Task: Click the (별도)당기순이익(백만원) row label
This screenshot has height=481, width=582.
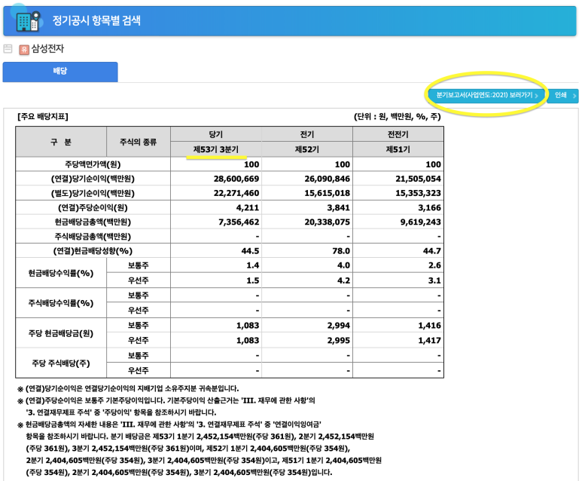Action: point(93,193)
